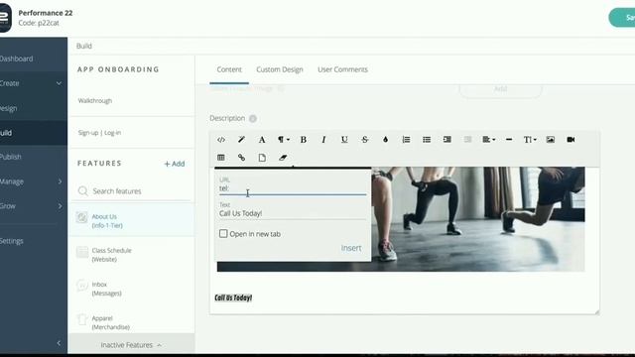Click the + Add features link

coord(175,164)
